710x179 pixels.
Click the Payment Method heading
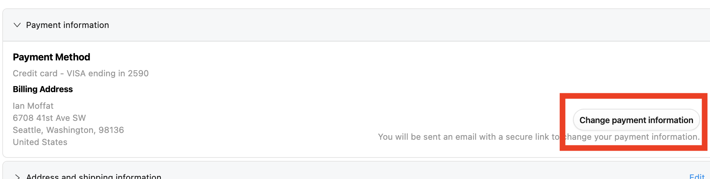coord(51,57)
